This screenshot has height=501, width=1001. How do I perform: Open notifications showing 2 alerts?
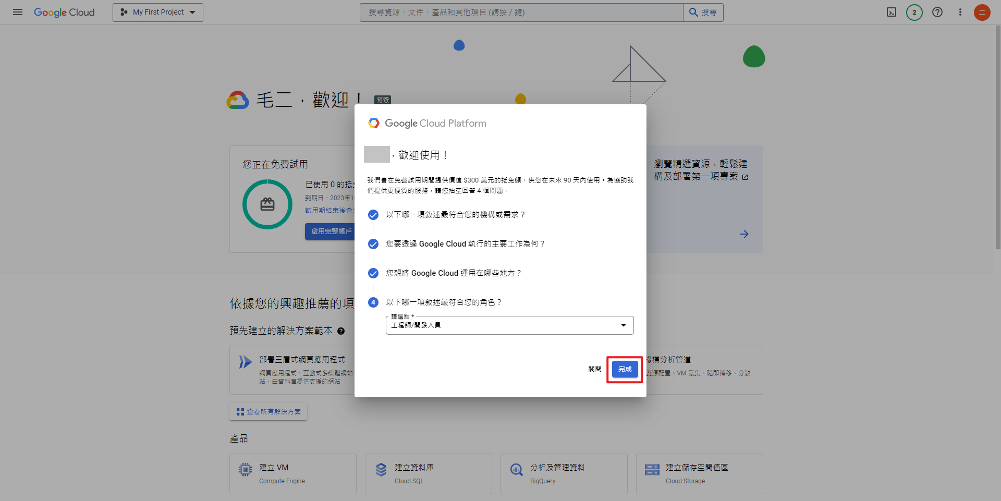pyautogui.click(x=914, y=12)
